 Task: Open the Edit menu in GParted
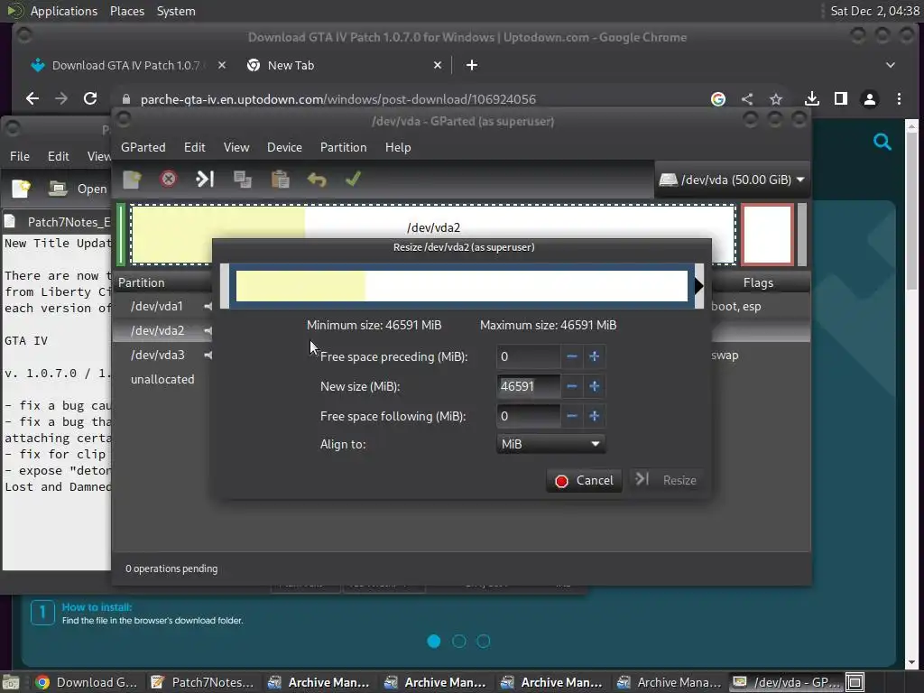[195, 147]
